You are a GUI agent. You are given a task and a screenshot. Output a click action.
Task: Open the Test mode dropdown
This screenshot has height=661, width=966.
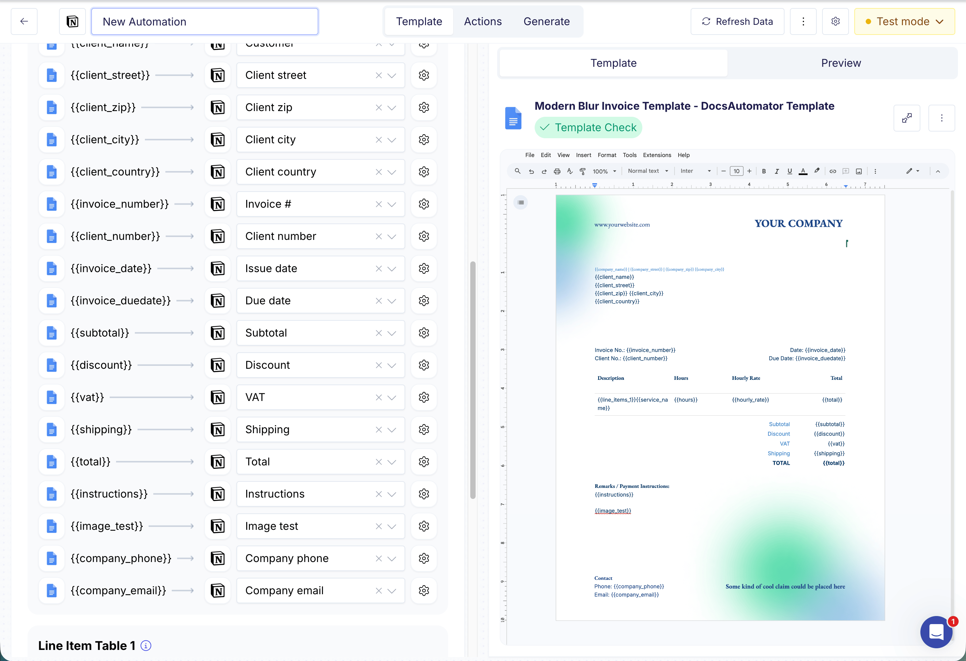(905, 21)
